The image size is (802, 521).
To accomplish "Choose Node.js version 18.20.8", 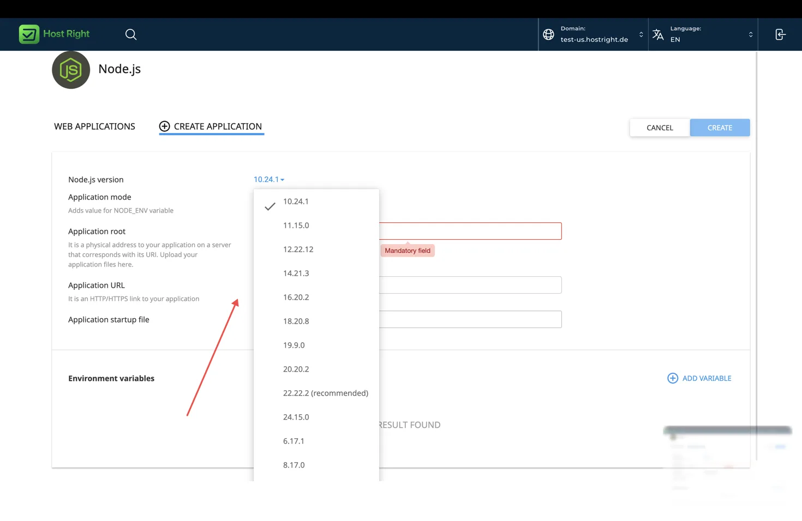I will tap(316, 322).
